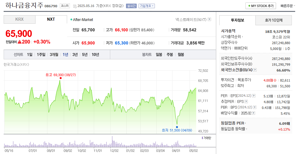Click the 코스피 market badge
Image resolution: width=297 pixels, height=154 pixels.
[x=65, y=6]
